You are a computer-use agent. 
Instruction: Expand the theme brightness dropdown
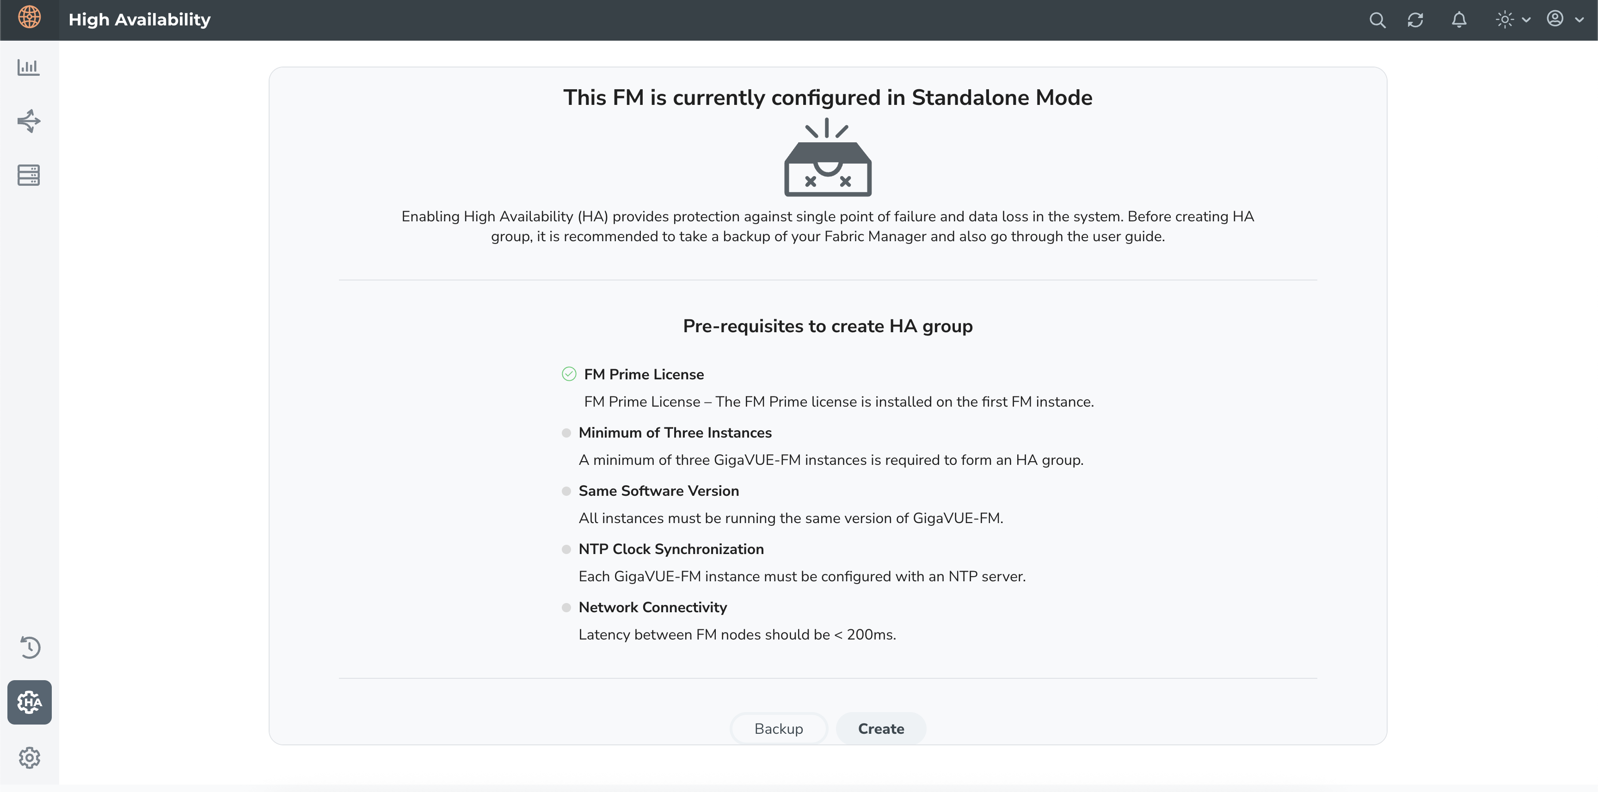[1513, 20]
